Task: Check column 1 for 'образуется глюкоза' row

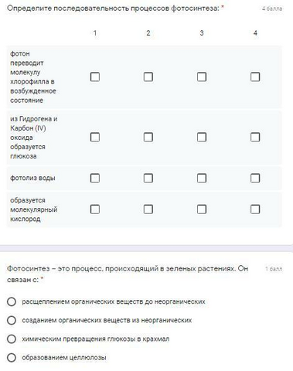Action: [95, 137]
